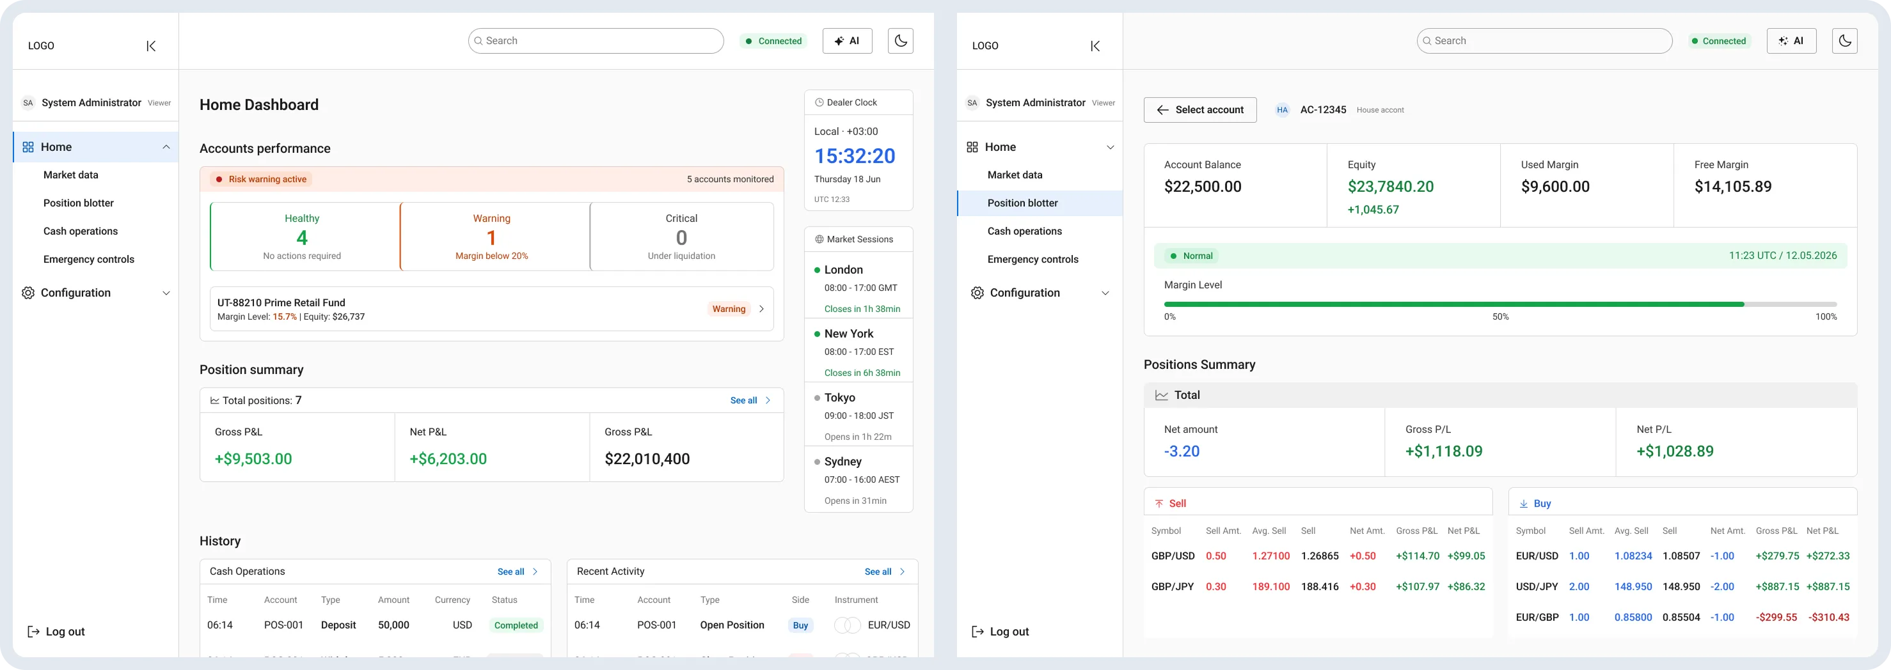Expand Configuration chevron in left sidebar
Screen dimensions: 1891x670
(x=166, y=293)
